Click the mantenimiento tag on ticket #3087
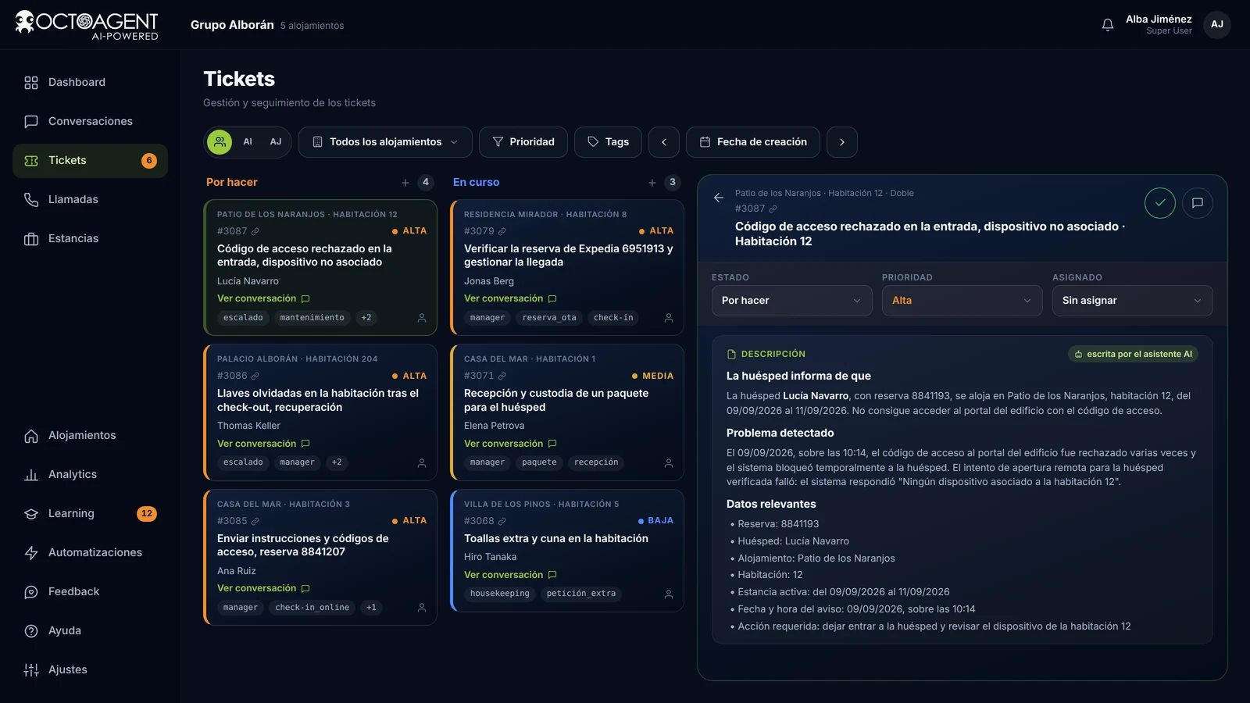This screenshot has height=703, width=1250. 312,318
